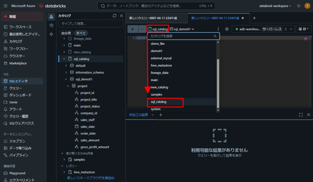Open the run options dropdown arrow

(x=142, y=29)
